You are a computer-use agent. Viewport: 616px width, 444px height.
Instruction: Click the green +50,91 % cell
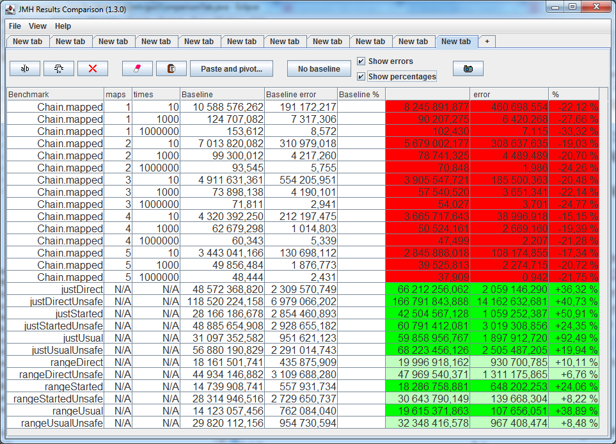(x=574, y=313)
